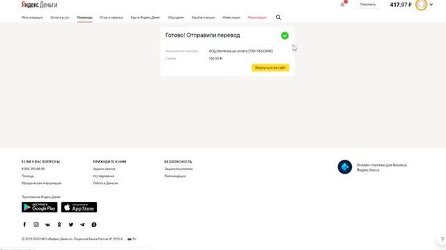Click the Яндекс.Касса round blue logo
This screenshot has width=446, height=250.
coord(345,167)
